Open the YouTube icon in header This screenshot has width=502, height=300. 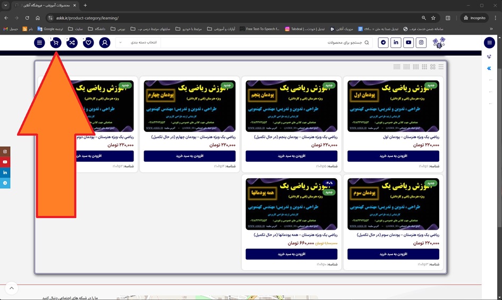[x=408, y=43]
